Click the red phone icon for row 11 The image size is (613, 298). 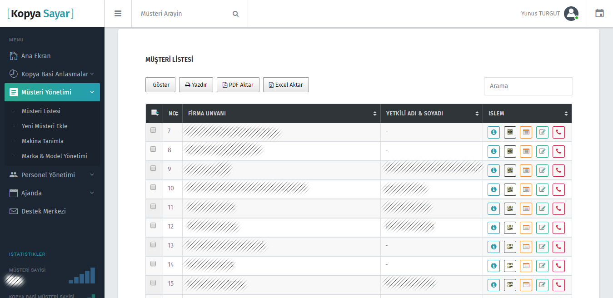coord(558,209)
